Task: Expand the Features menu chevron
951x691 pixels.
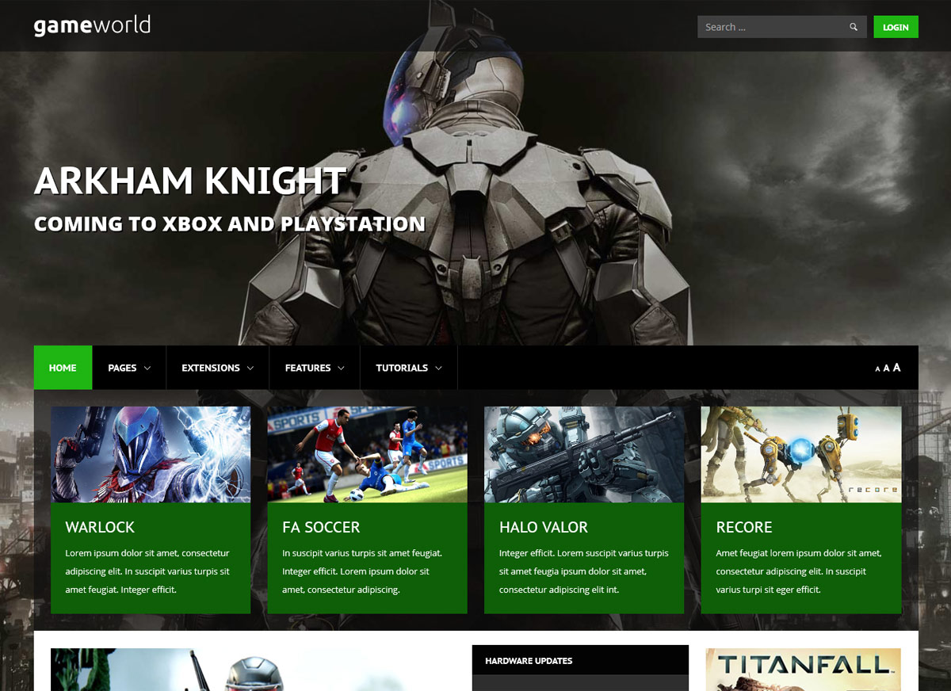Action: point(341,368)
